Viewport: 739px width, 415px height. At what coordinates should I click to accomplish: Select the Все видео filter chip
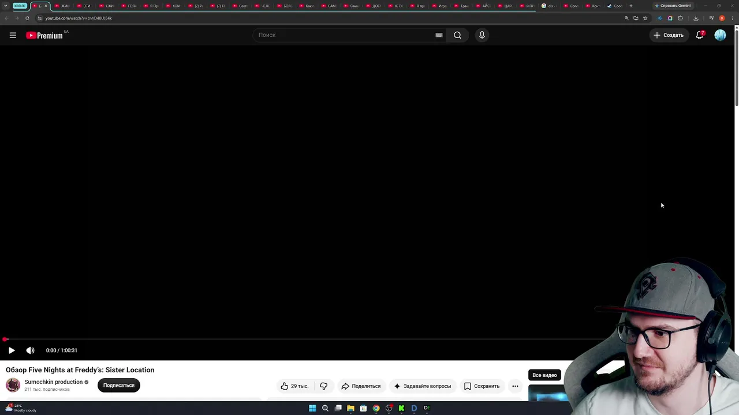tap(544, 375)
